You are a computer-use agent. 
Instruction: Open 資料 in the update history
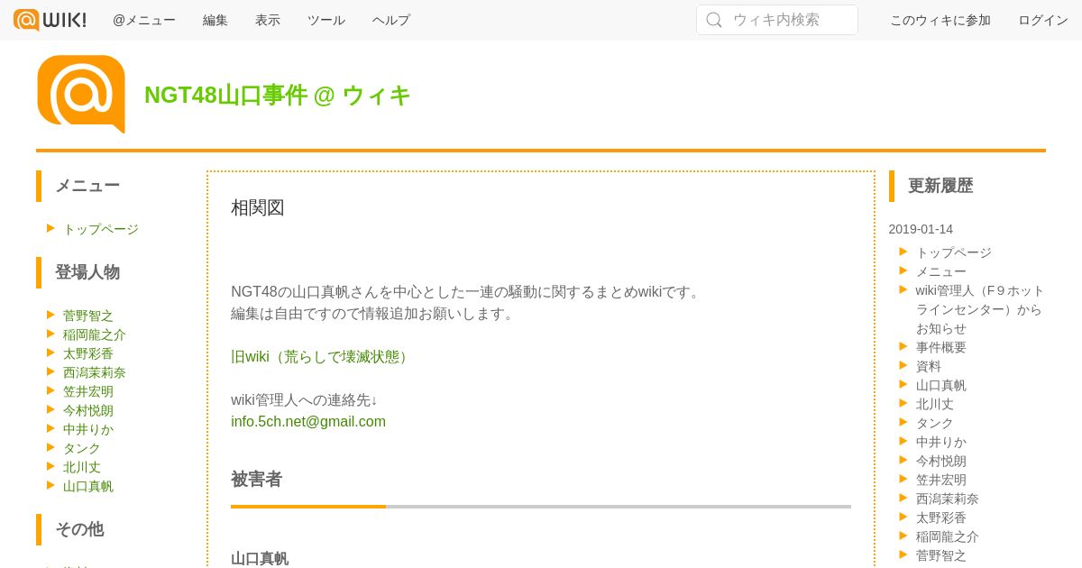[x=929, y=366]
